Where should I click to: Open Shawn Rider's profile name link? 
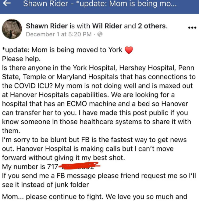pos(47,26)
